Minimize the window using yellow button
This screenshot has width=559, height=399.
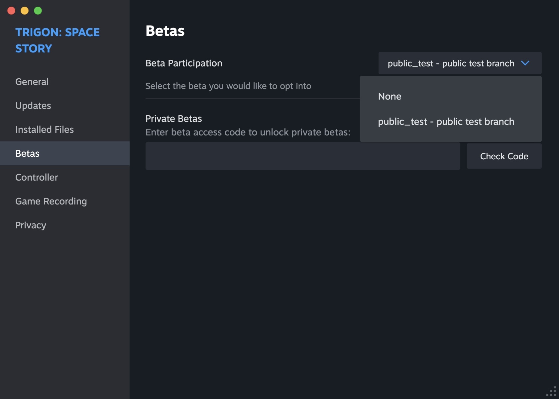(x=25, y=11)
